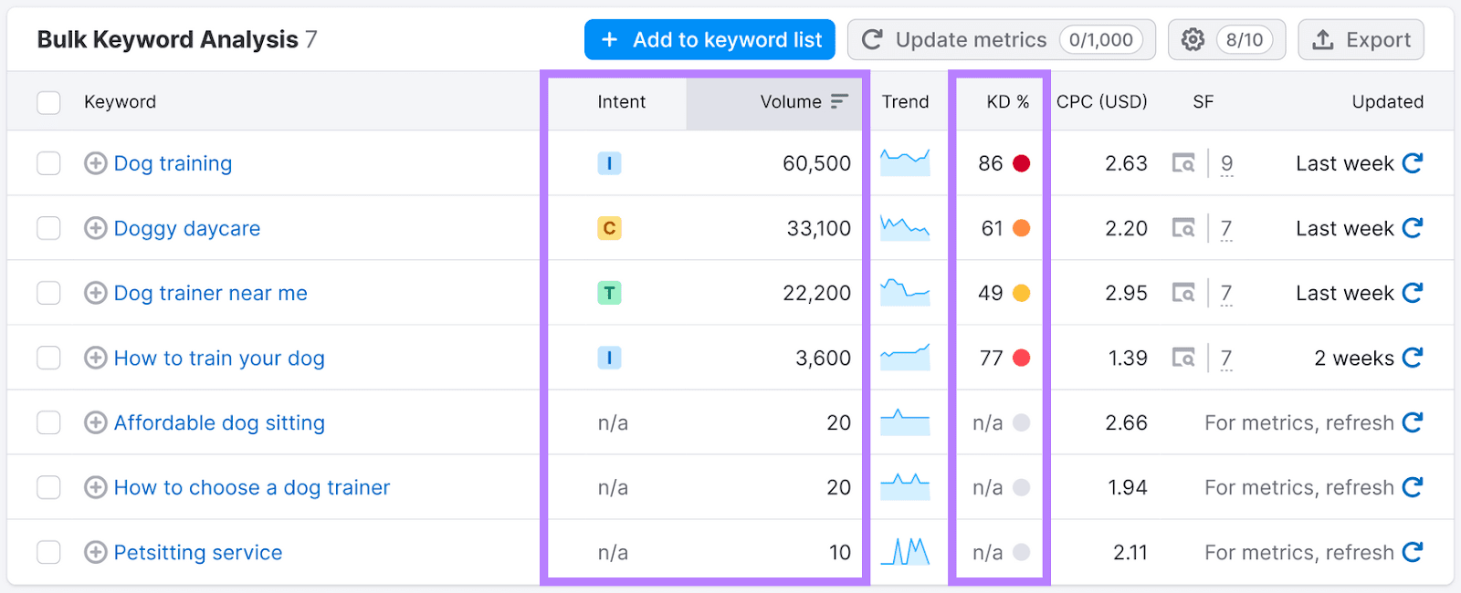Click CPC value 2.95

coord(1126,293)
